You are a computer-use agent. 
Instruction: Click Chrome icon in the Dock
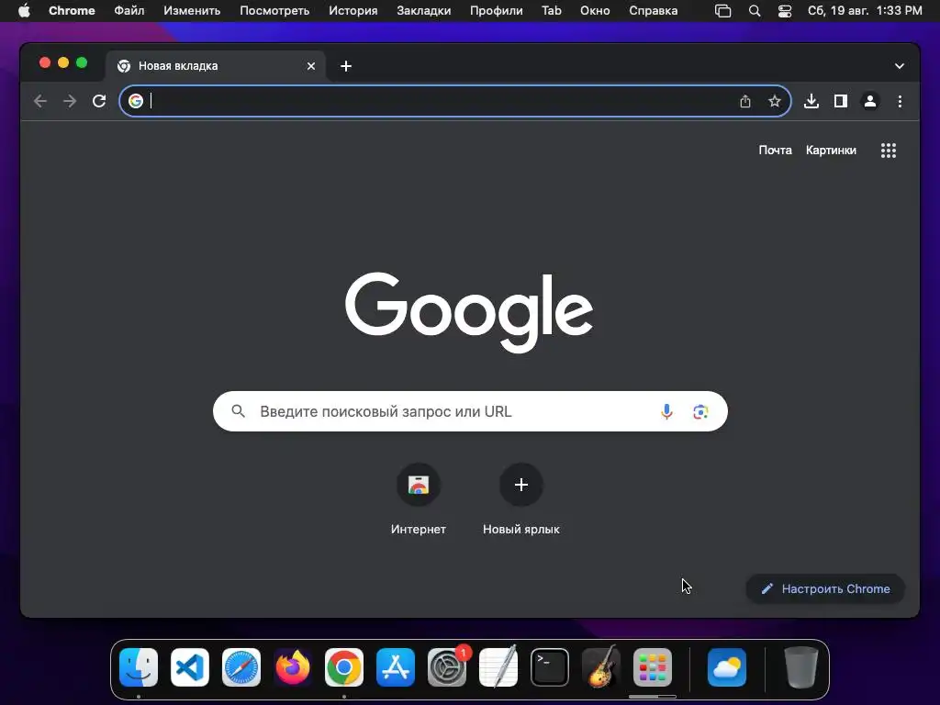pyautogui.click(x=344, y=667)
